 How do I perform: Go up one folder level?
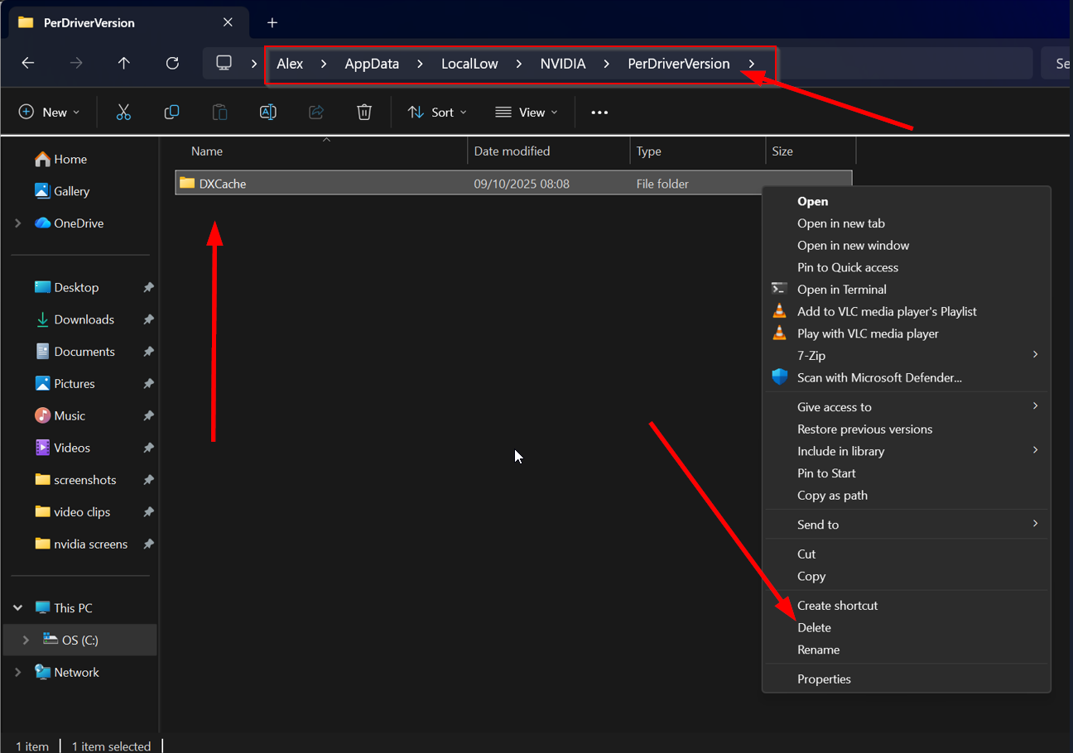(124, 64)
